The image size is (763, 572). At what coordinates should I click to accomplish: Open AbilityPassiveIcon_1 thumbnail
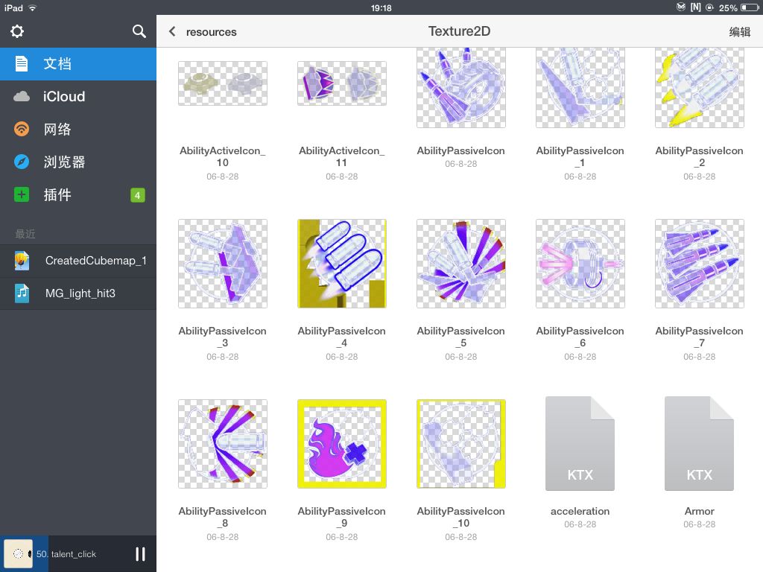point(580,88)
